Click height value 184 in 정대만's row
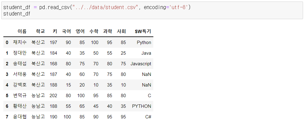 point(53,53)
